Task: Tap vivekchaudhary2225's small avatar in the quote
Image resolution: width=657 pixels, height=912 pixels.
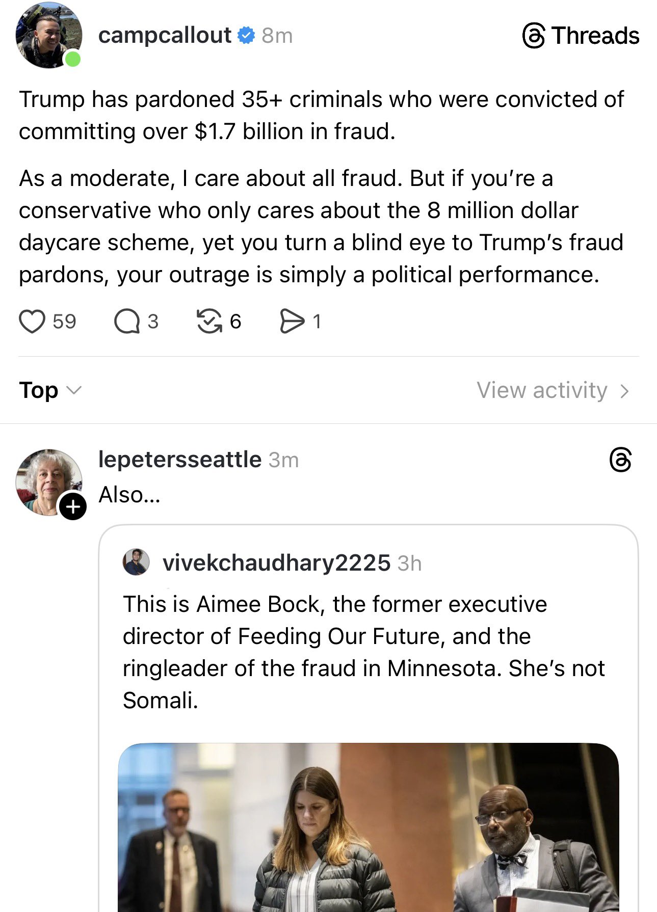Action: [136, 562]
